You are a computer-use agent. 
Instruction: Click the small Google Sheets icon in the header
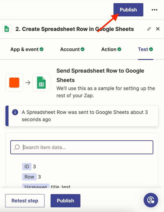6,29
